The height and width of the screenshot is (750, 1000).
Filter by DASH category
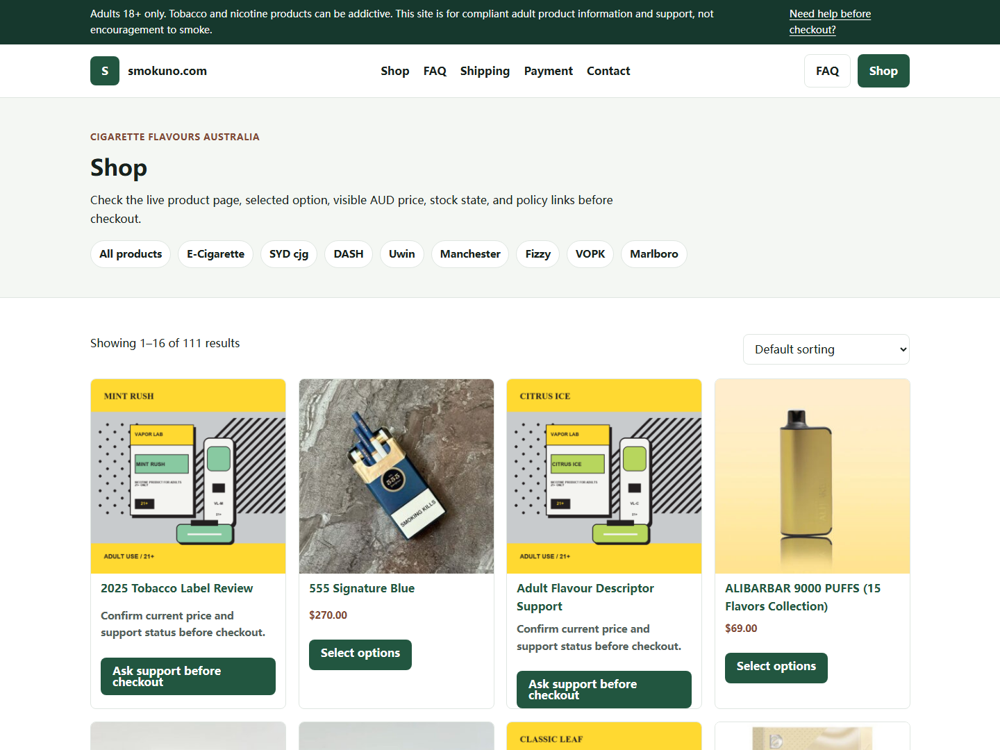point(349,254)
